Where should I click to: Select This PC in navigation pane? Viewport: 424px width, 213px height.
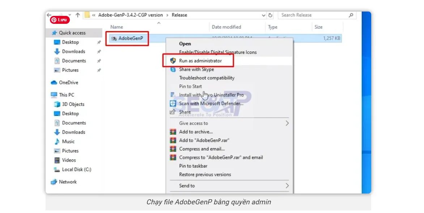pos(67,95)
